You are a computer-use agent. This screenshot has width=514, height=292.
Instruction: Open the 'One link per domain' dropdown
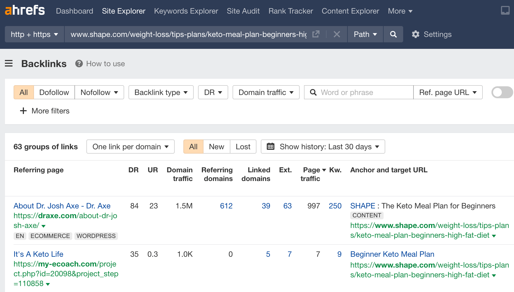click(130, 147)
